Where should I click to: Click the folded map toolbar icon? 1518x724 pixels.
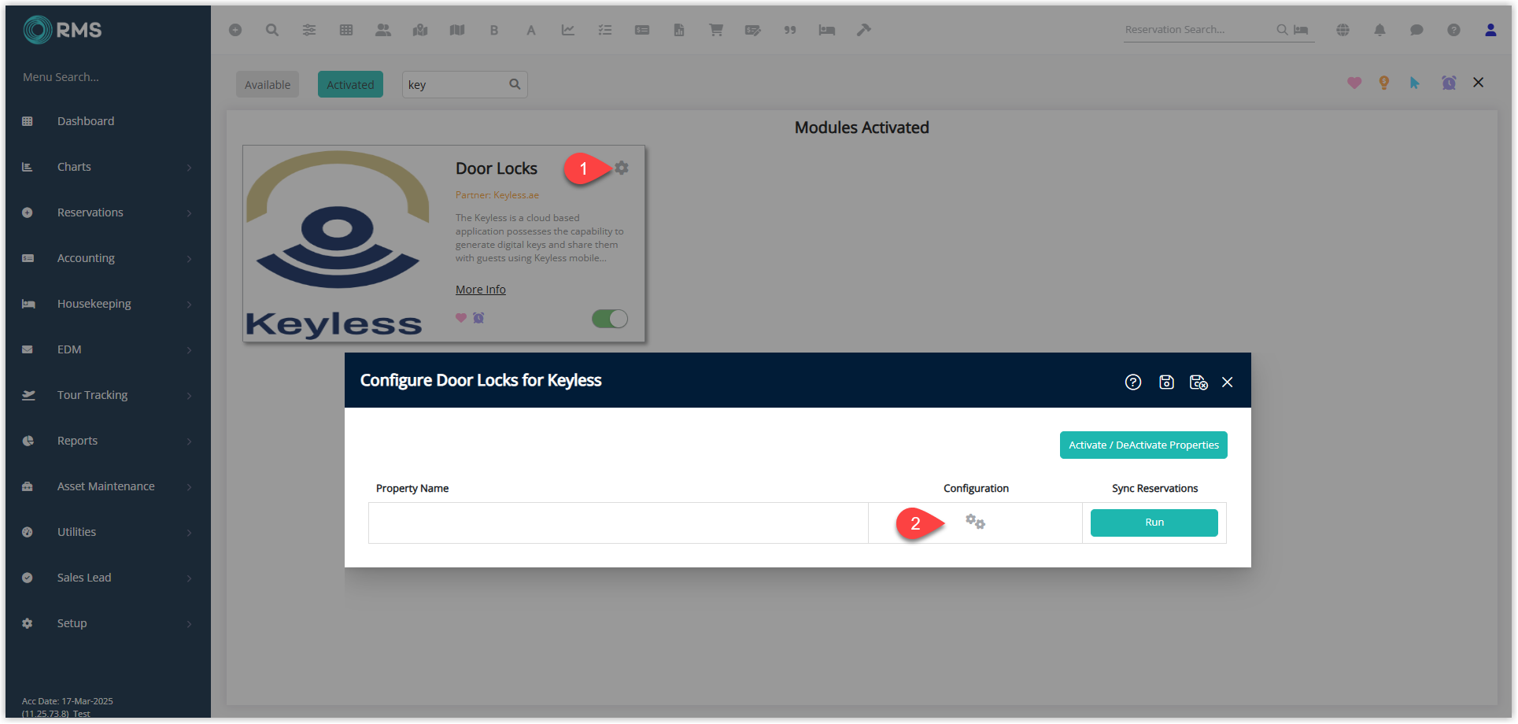point(457,30)
